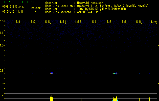Click the 1332 time axis label
The width and height of the screenshot is (159, 101).
32,21
